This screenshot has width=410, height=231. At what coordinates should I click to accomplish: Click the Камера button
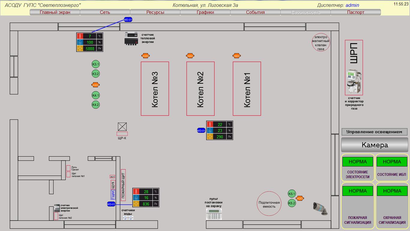pyautogui.click(x=375, y=145)
